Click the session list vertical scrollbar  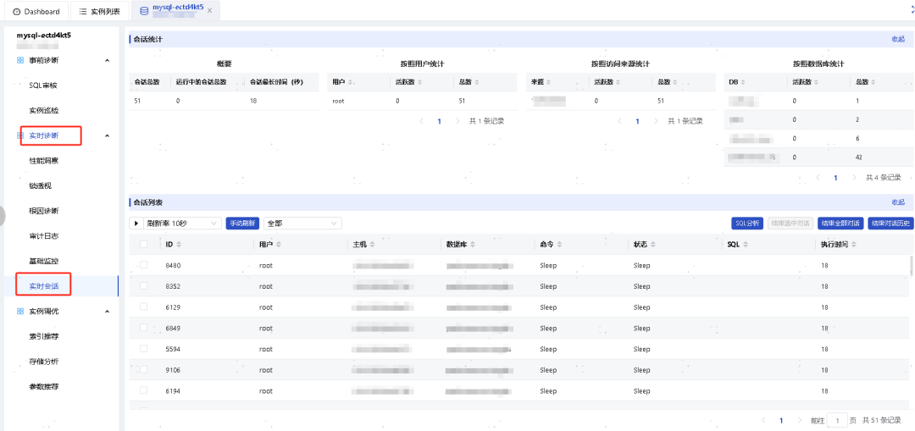(x=912, y=265)
